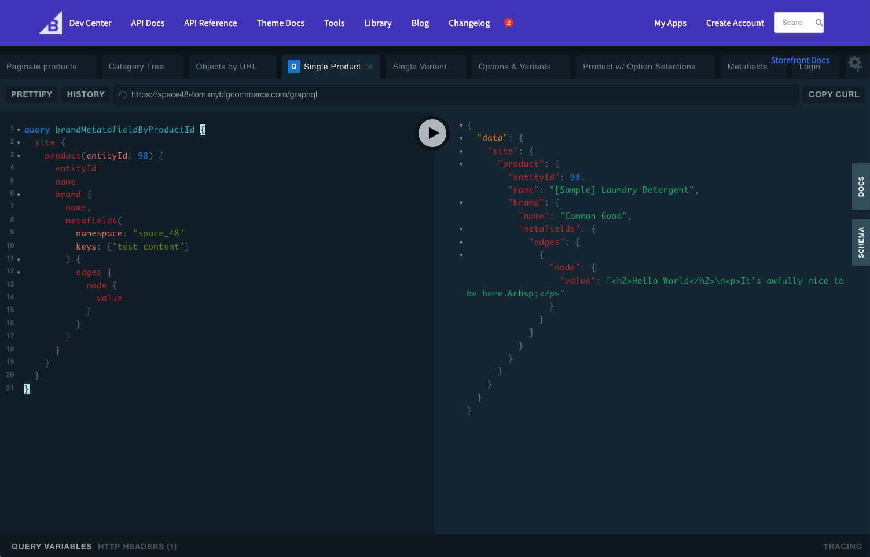Click query name brandMetatafieldByProductId

(x=125, y=130)
